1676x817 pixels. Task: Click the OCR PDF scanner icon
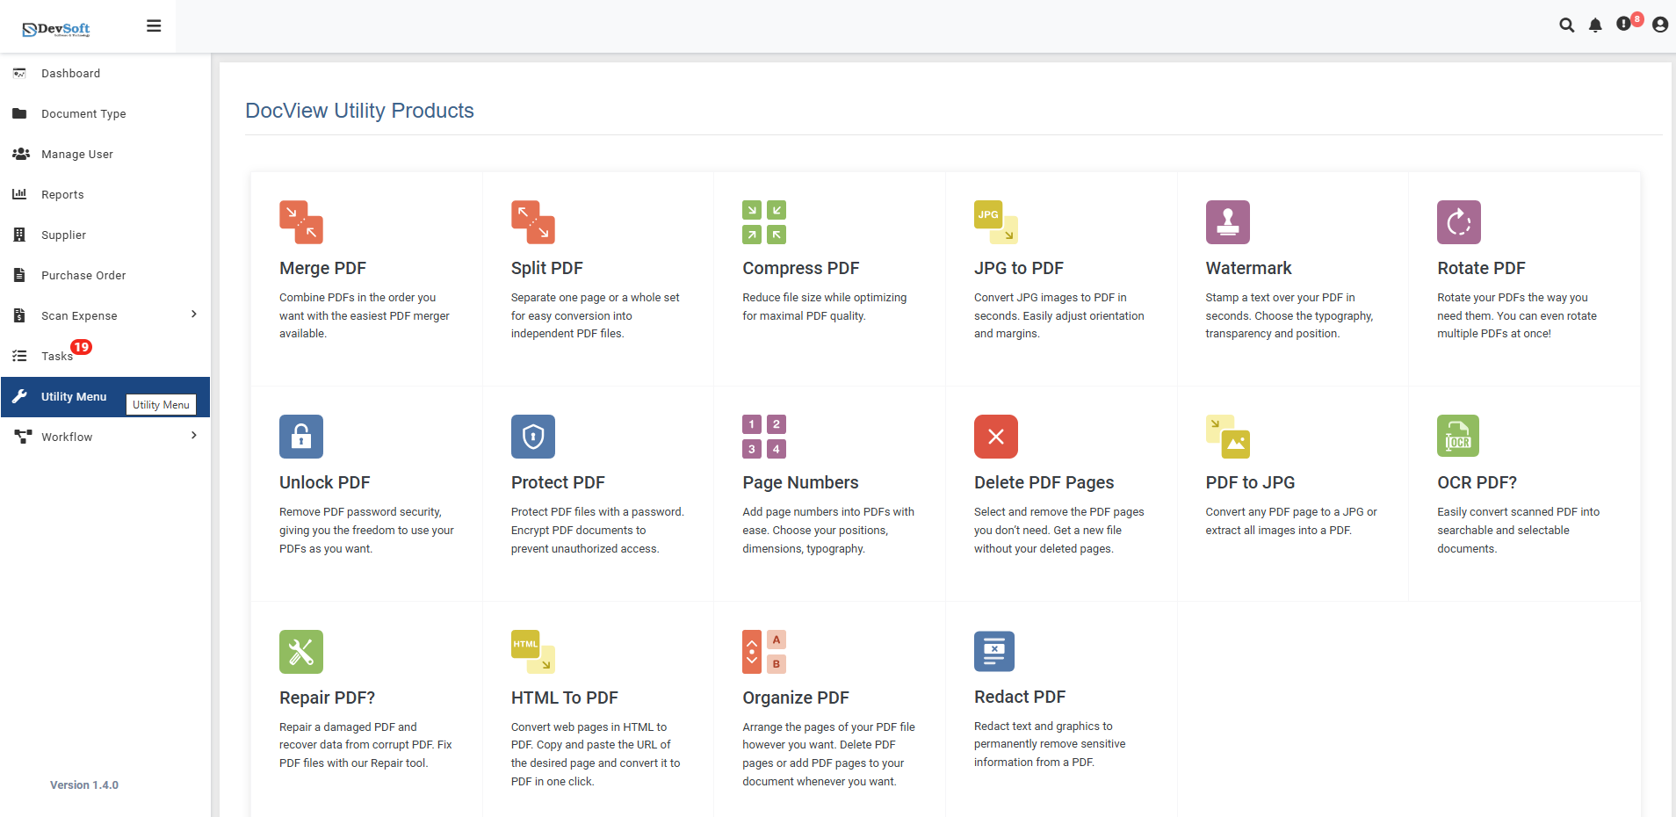pyautogui.click(x=1457, y=436)
